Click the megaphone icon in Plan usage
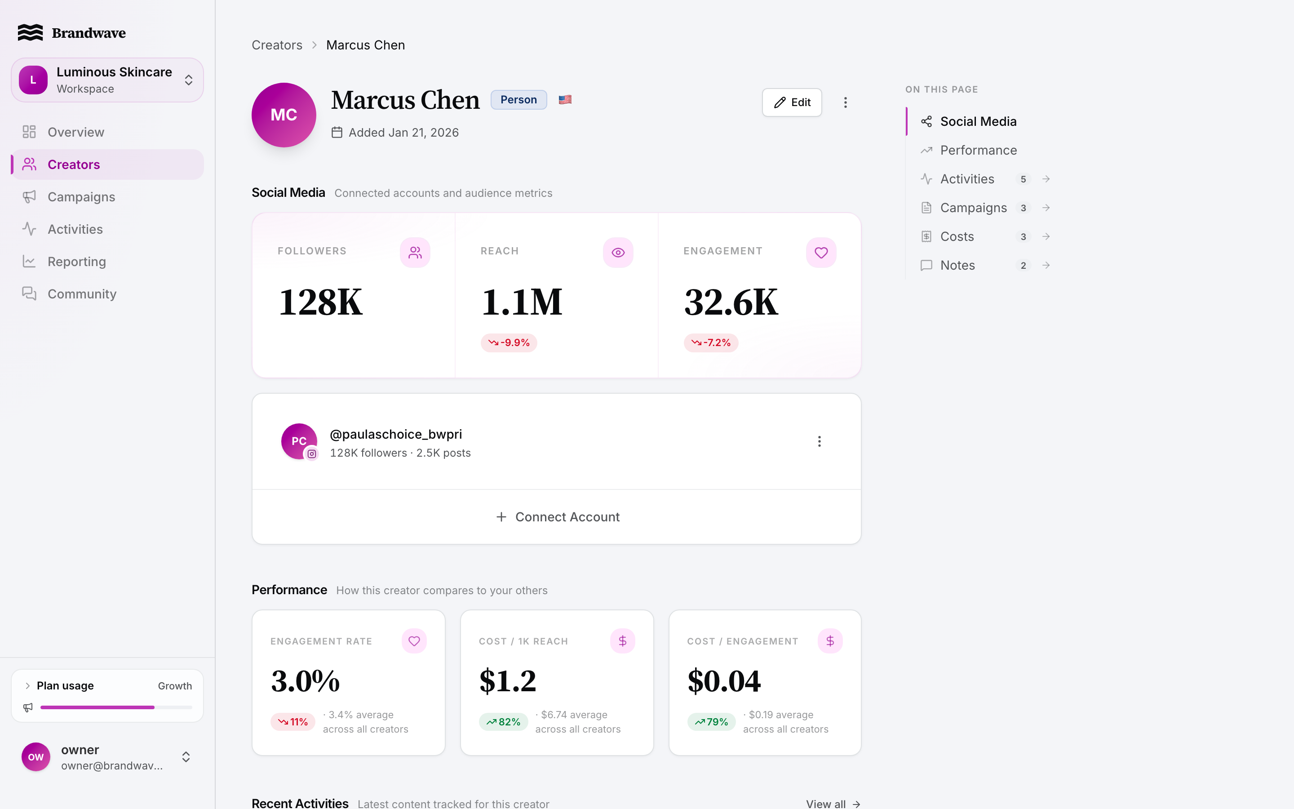This screenshot has width=1294, height=809. click(x=28, y=707)
